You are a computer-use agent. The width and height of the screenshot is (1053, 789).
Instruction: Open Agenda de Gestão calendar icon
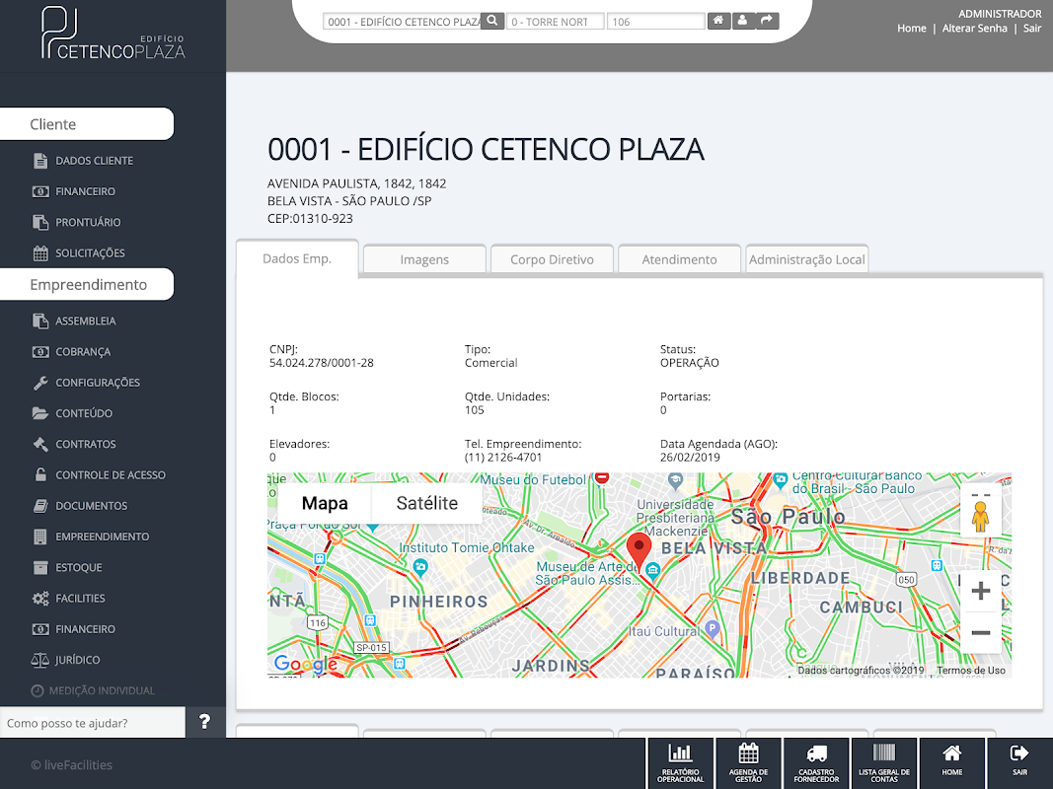pyautogui.click(x=748, y=753)
